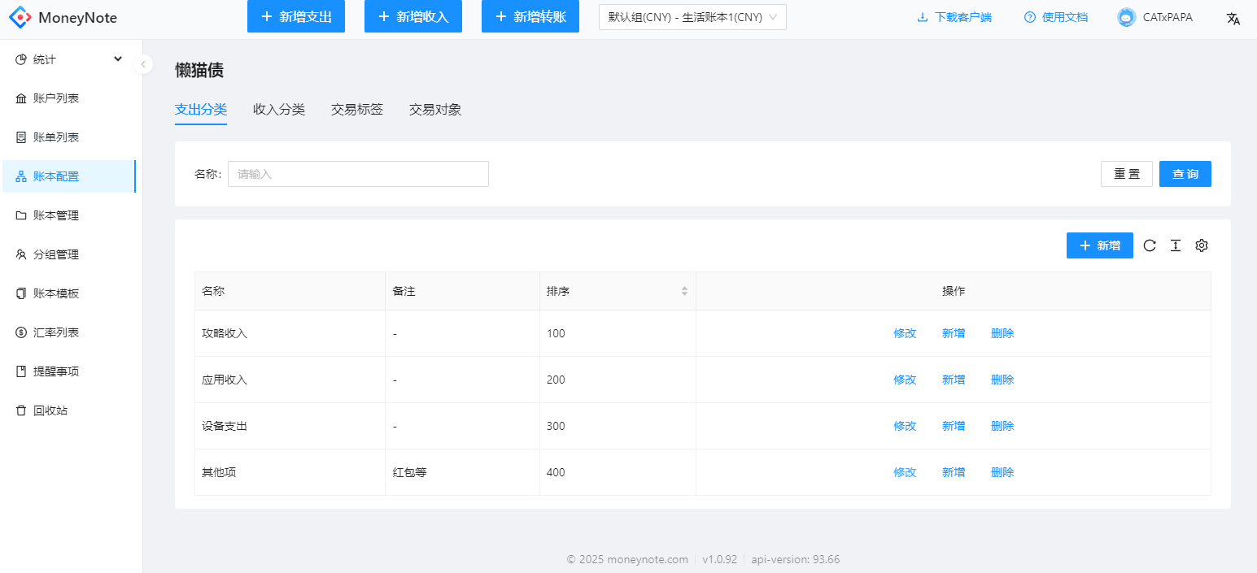1257x573 pixels.
Task: Click the help icon beside 使用文档
Action: pyautogui.click(x=1030, y=17)
